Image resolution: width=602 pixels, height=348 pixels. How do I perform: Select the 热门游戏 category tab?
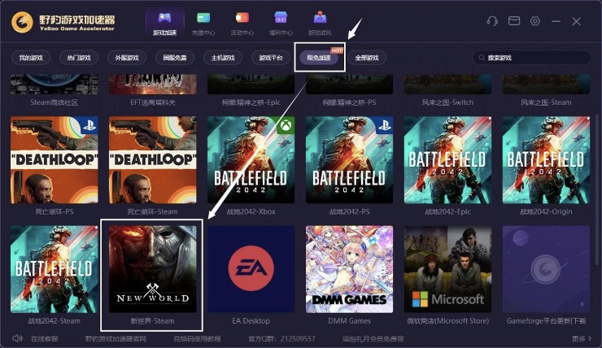coord(79,58)
